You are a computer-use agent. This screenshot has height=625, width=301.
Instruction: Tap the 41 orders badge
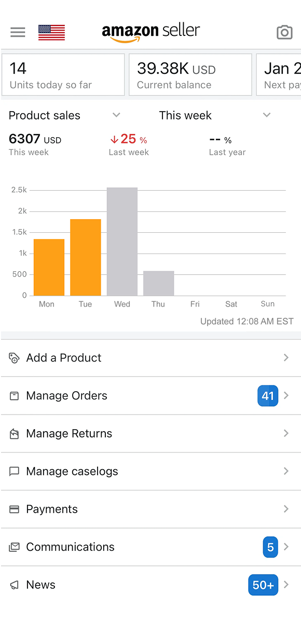pos(268,396)
